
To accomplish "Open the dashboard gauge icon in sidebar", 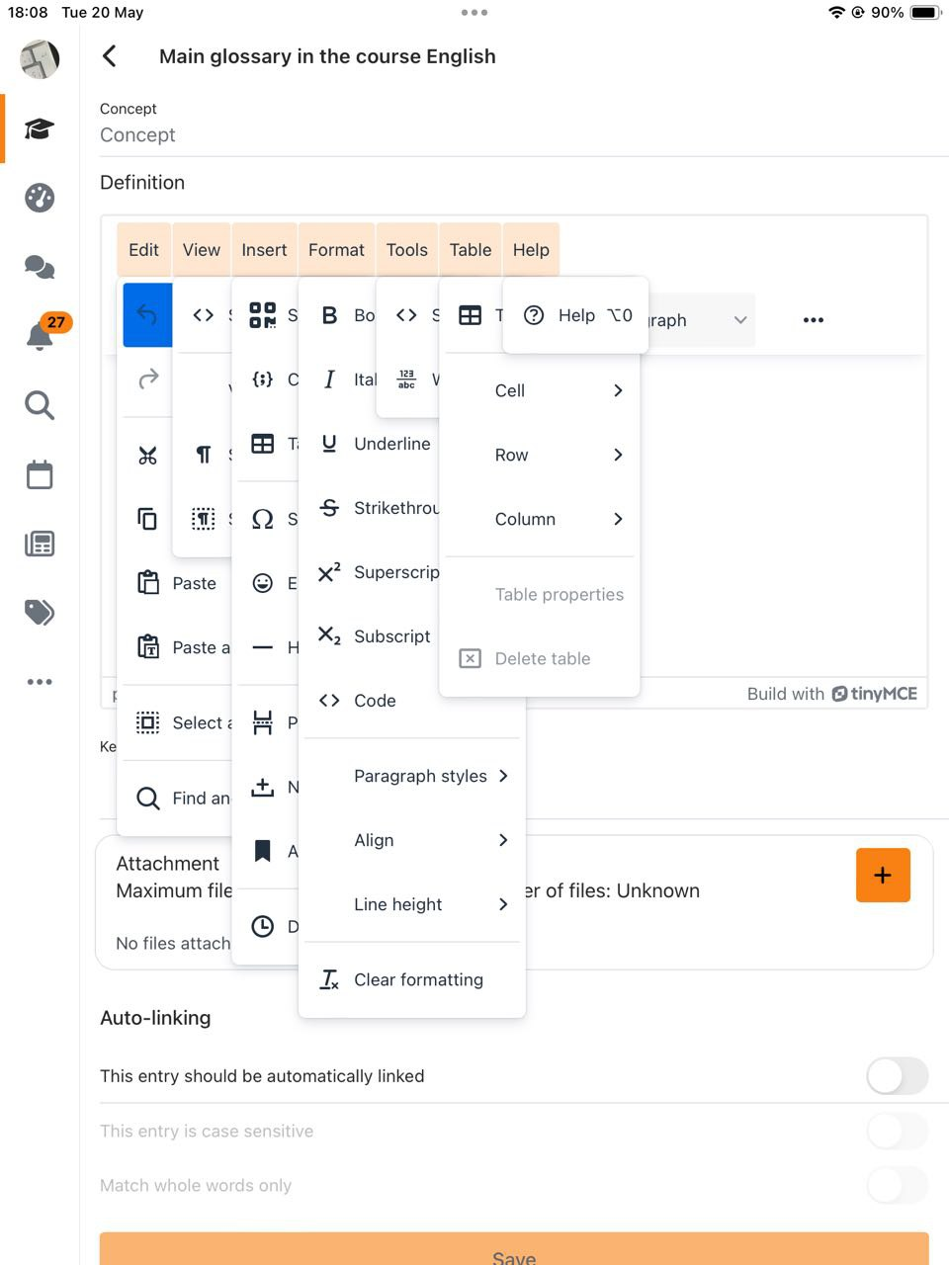I will click(40, 198).
